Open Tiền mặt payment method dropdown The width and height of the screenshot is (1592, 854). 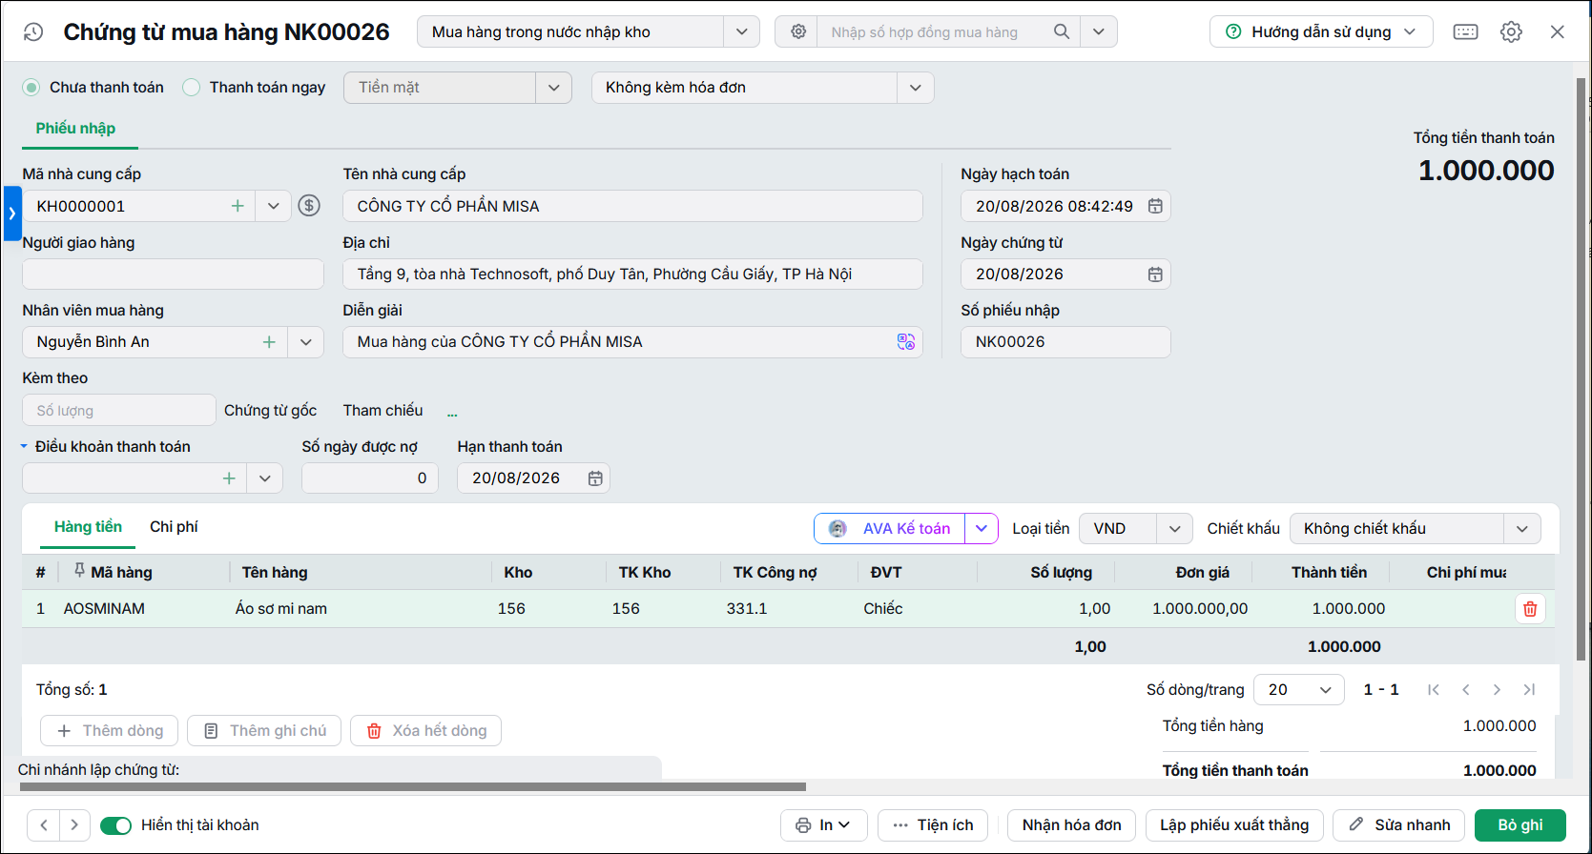553,88
